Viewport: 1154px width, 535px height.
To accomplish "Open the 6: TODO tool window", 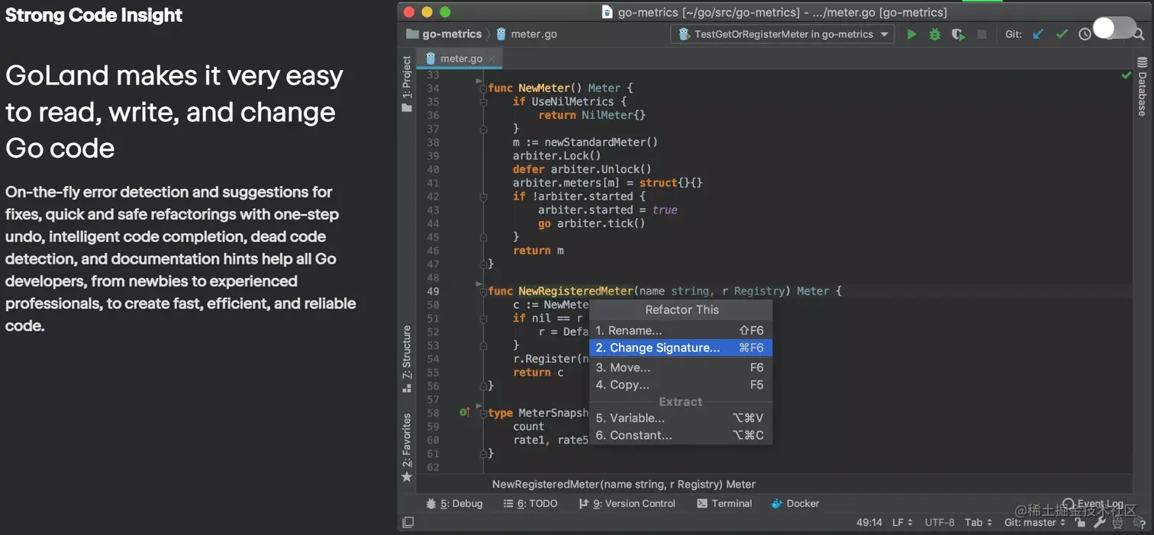I will coord(530,504).
